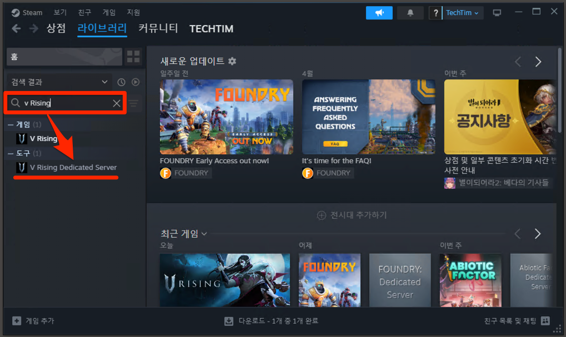Click "It's time for the FAQ!" title
Screen dimensions: 566x337
[x=337, y=161]
